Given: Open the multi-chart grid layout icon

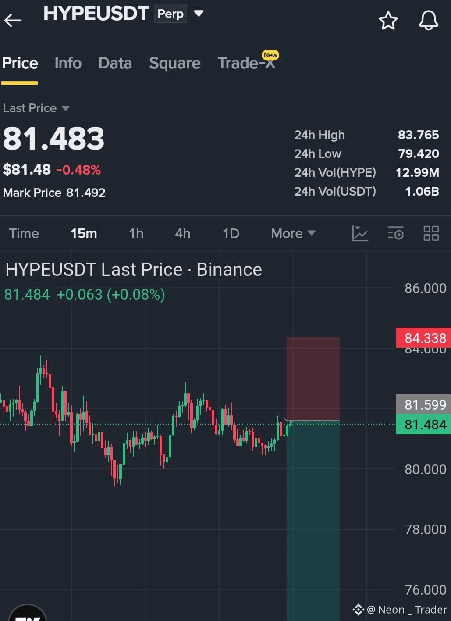Looking at the screenshot, I should click(x=431, y=233).
